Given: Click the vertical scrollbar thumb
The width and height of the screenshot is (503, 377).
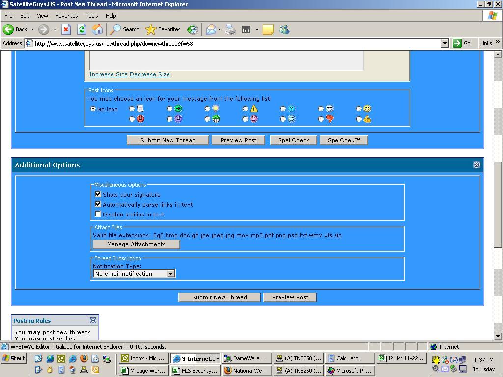Looking at the screenshot, I should [498, 204].
